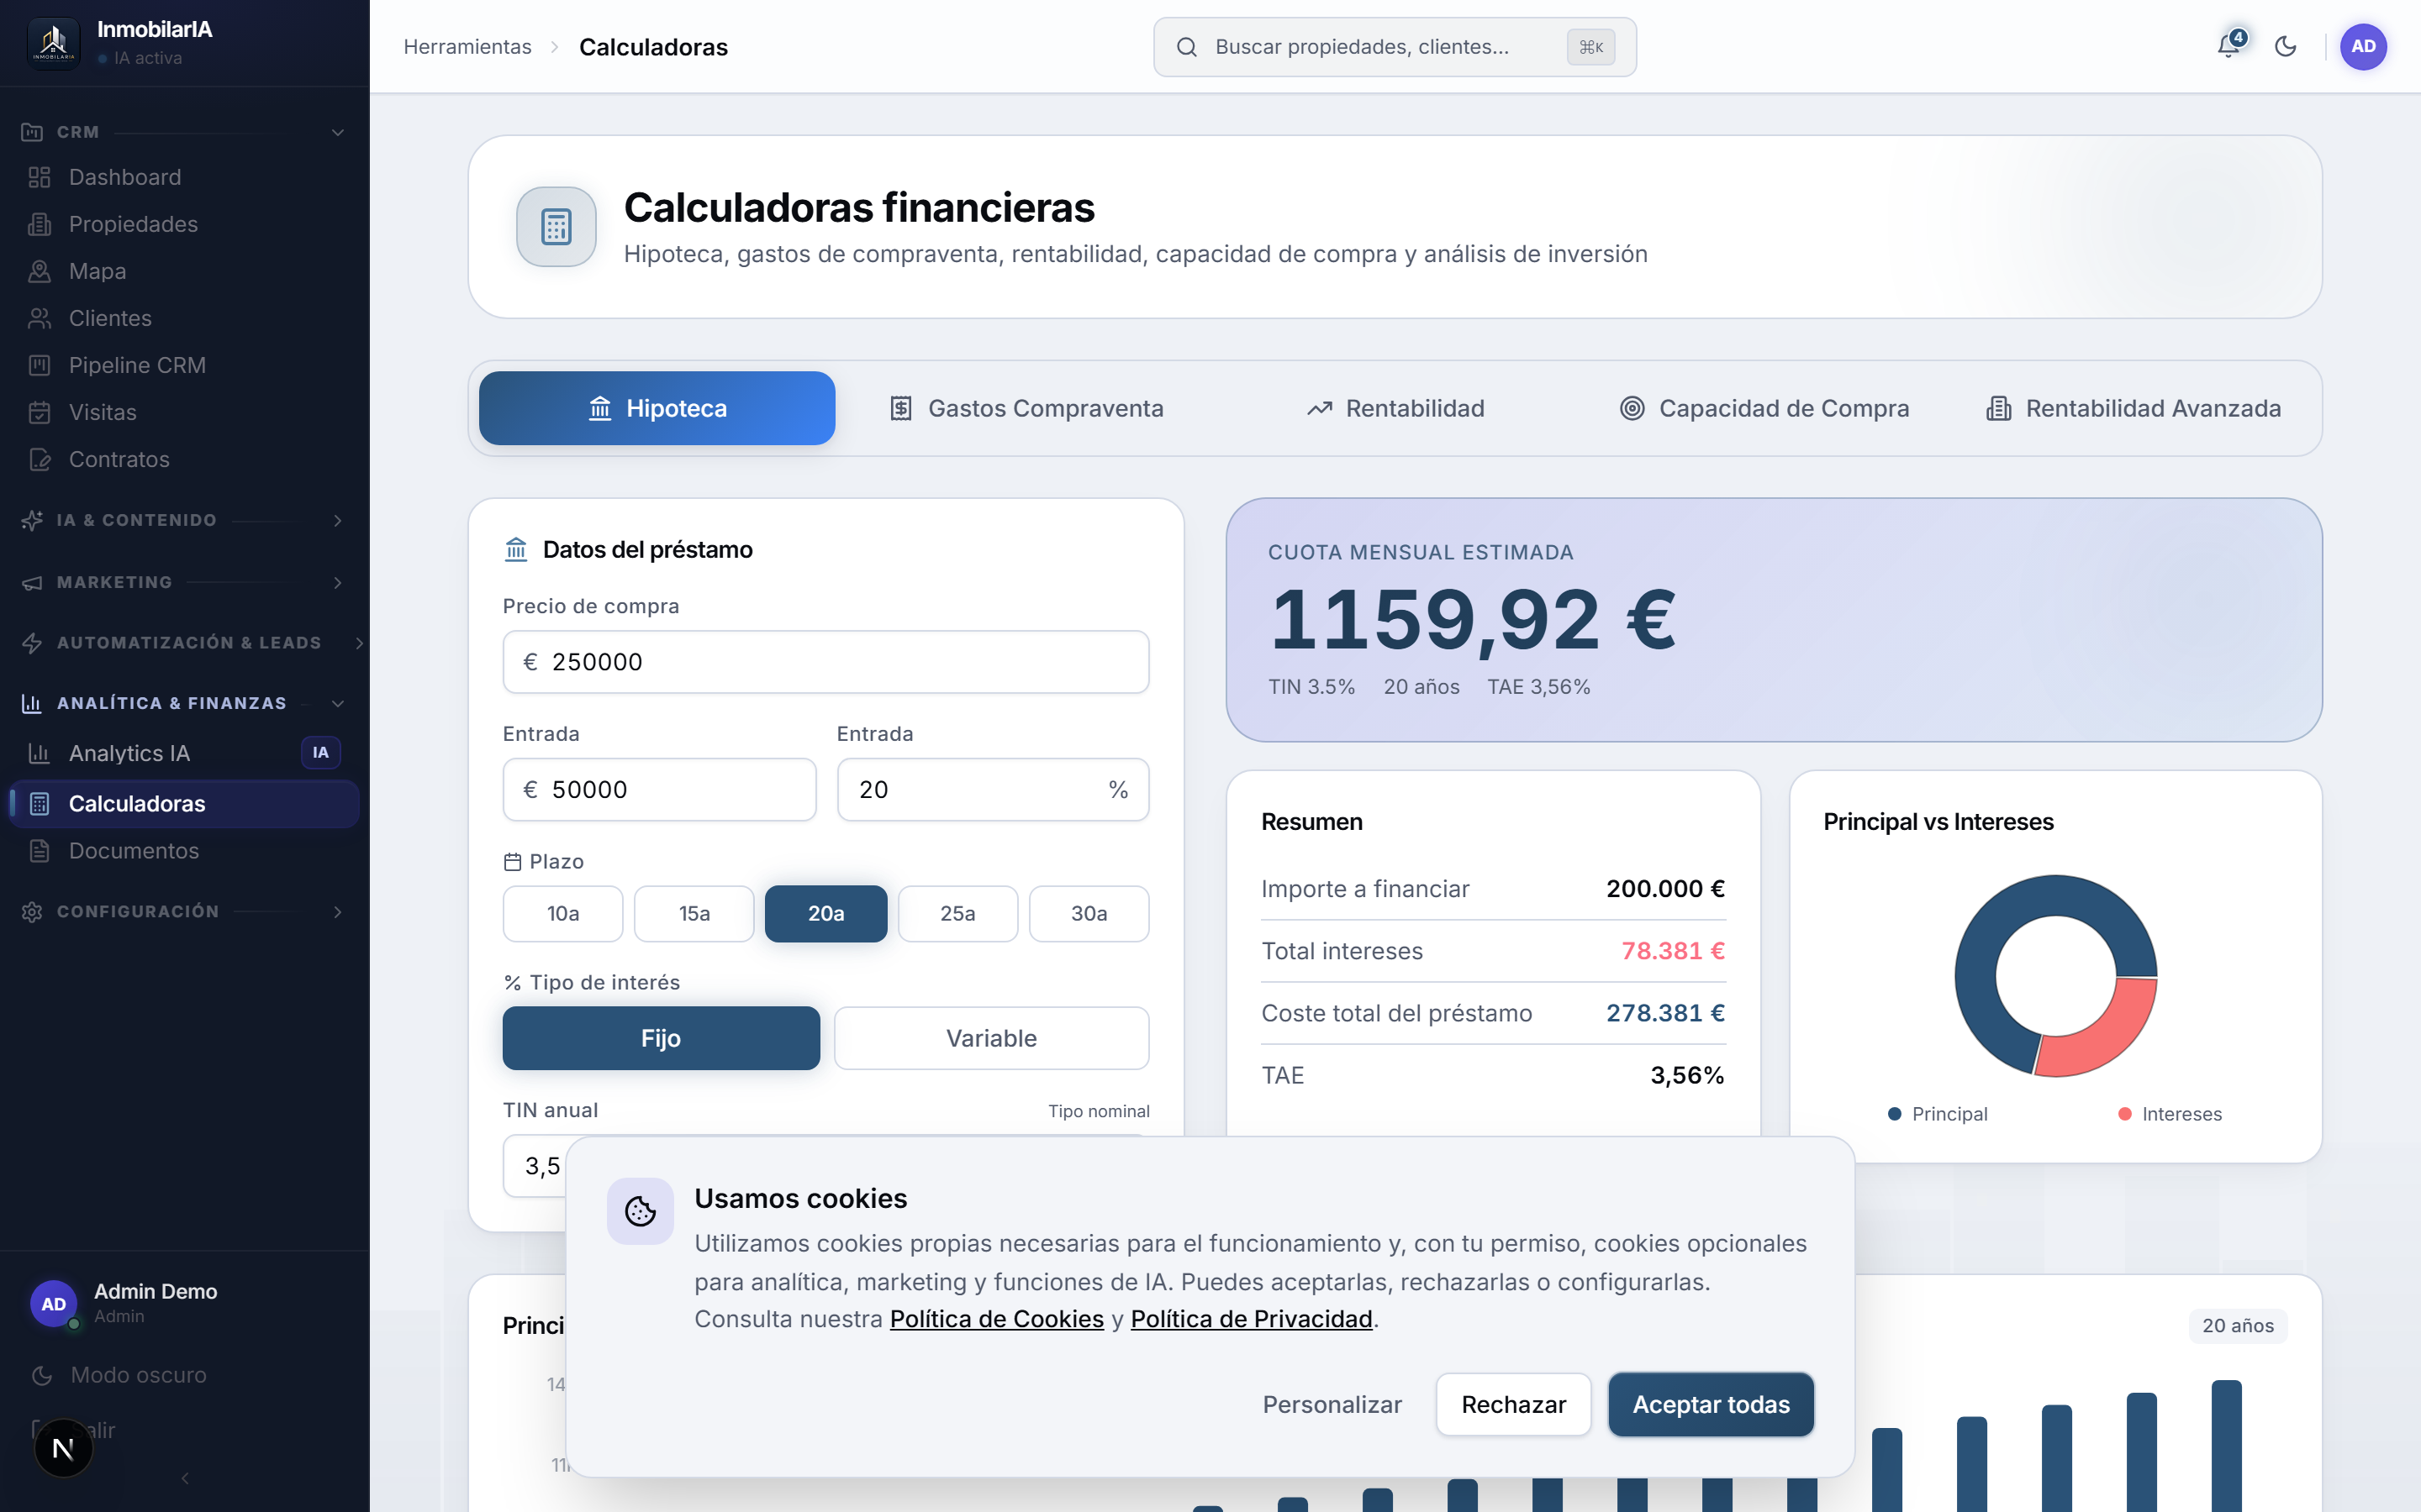Image resolution: width=2421 pixels, height=1512 pixels.
Task: Open Analytics IA in the sidebar
Action: pos(184,753)
